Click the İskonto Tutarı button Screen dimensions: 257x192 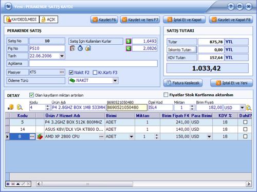181,50
